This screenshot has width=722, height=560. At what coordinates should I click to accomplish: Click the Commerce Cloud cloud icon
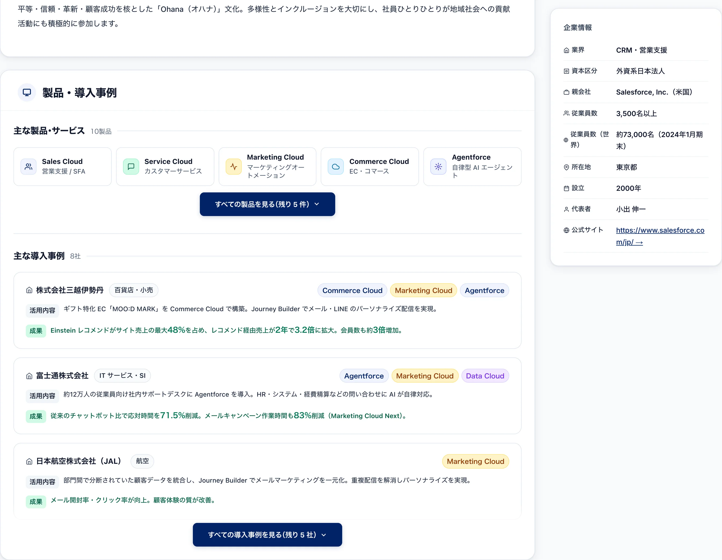(x=336, y=166)
